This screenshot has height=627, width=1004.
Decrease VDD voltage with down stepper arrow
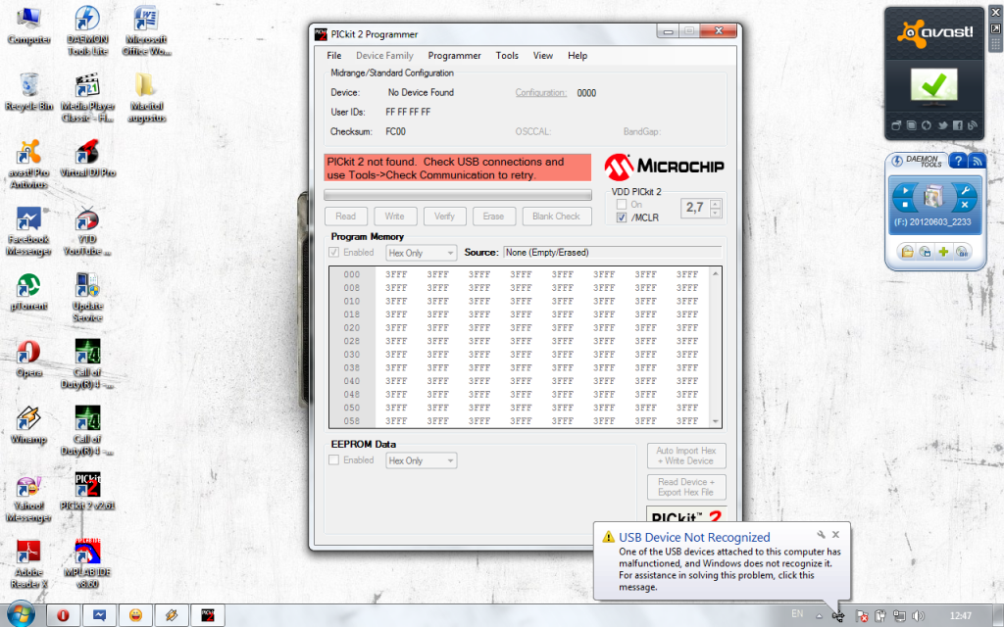point(715,212)
